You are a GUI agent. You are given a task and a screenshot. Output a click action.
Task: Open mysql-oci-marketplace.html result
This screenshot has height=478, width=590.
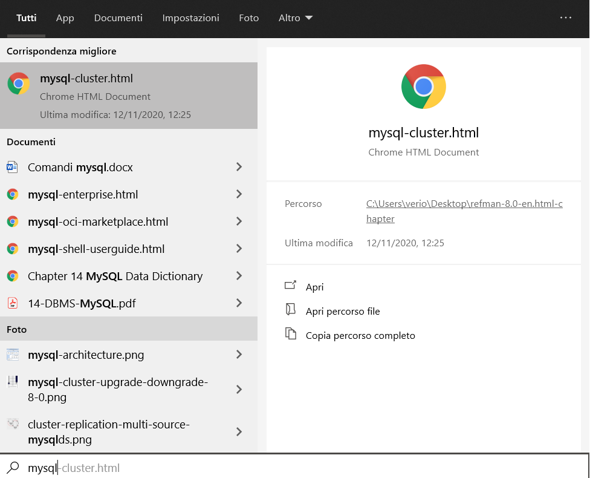[x=98, y=222]
